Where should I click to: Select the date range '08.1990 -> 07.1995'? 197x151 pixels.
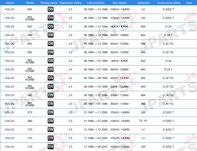point(96,61)
